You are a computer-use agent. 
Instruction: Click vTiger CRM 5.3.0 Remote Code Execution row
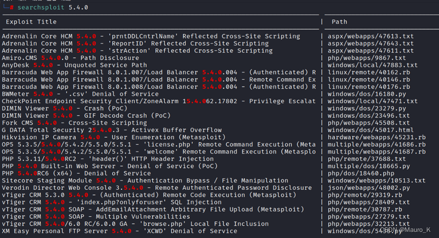point(149,195)
